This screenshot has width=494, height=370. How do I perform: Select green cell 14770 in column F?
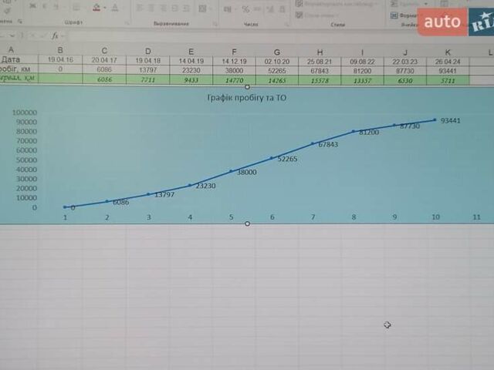tap(234, 80)
